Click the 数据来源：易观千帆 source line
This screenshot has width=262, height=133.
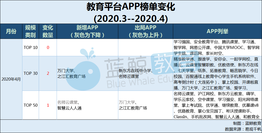pyautogui.click(x=243, y=129)
